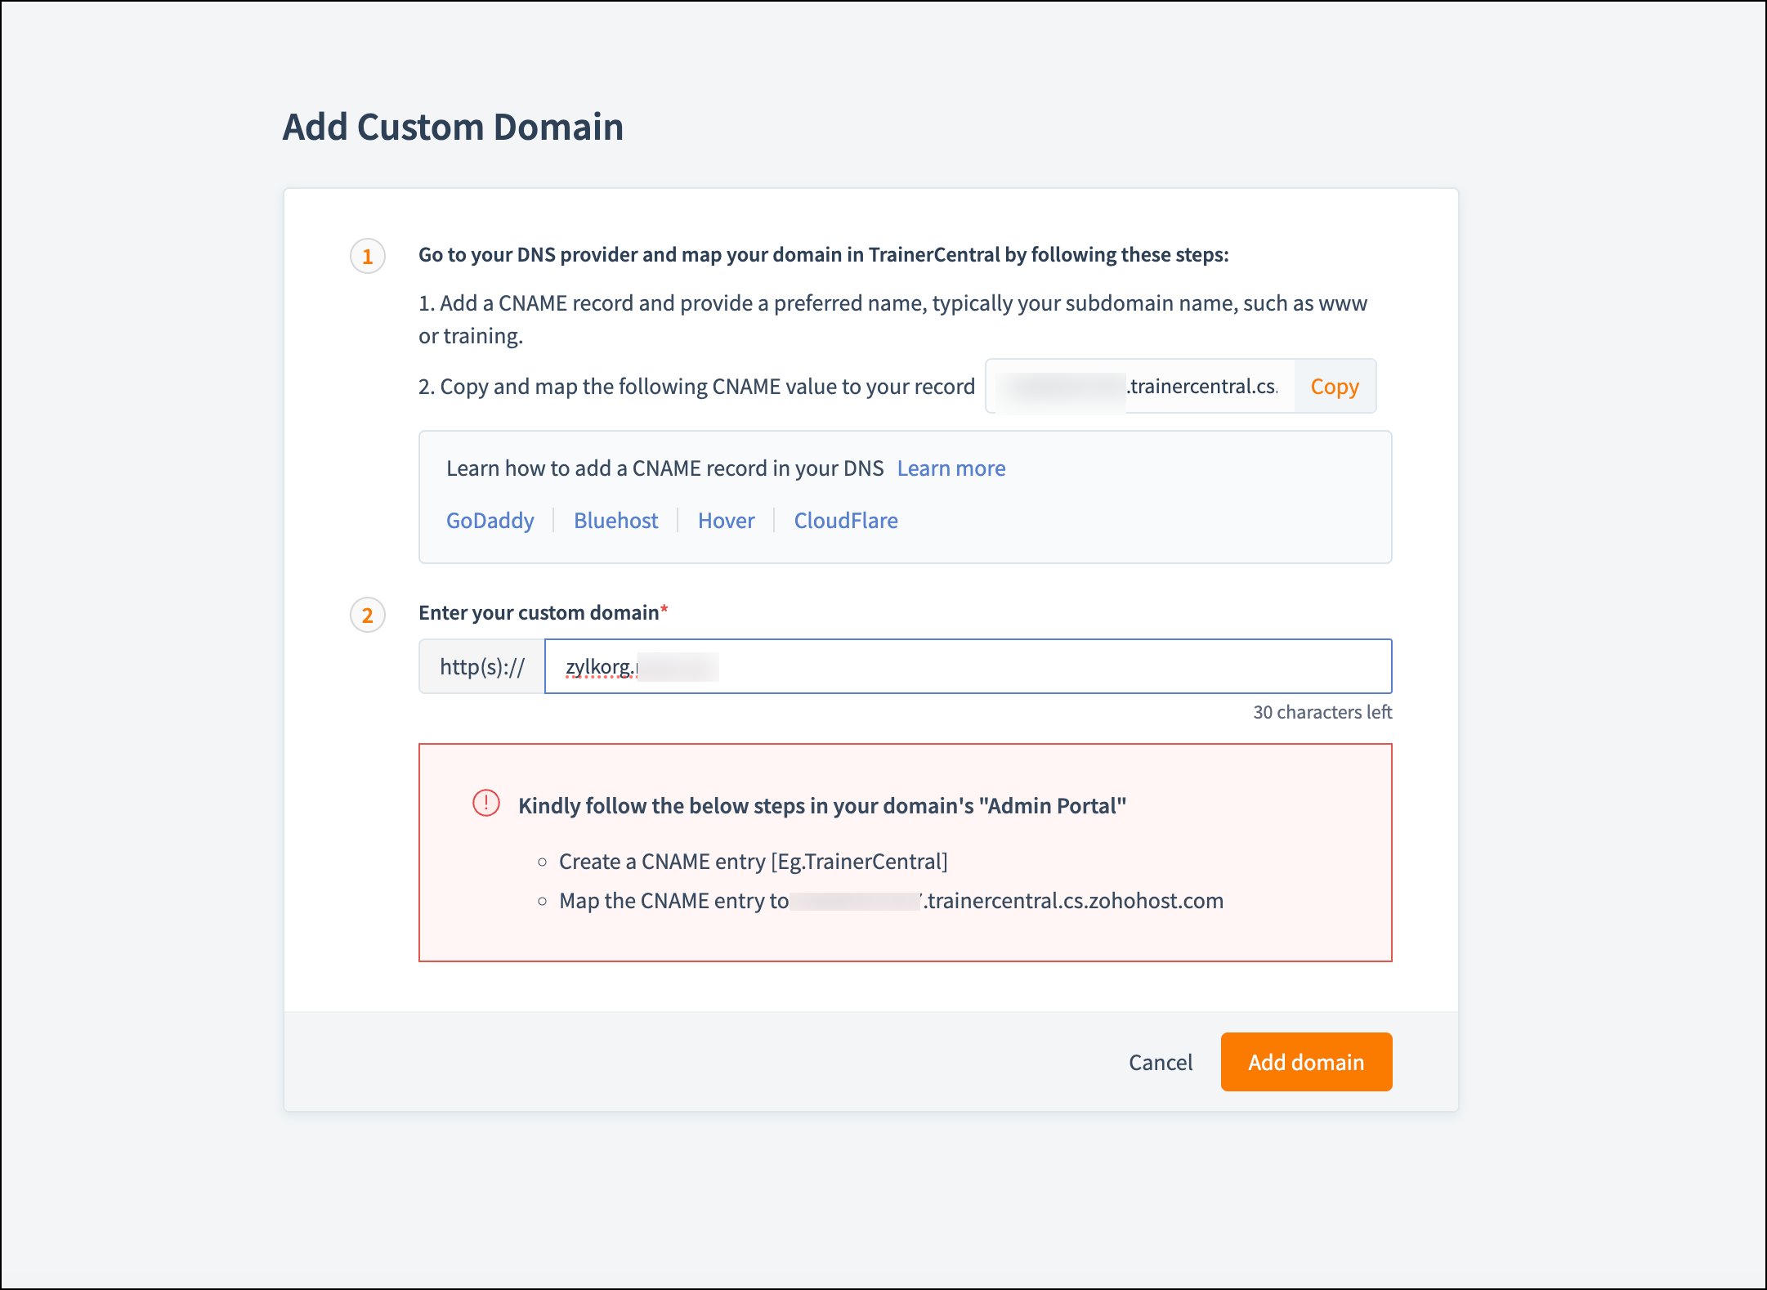Click the Add Custom Domain heading
1767x1290 pixels.
(x=453, y=128)
